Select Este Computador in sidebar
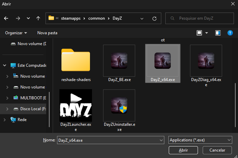 pyautogui.click(x=29, y=65)
